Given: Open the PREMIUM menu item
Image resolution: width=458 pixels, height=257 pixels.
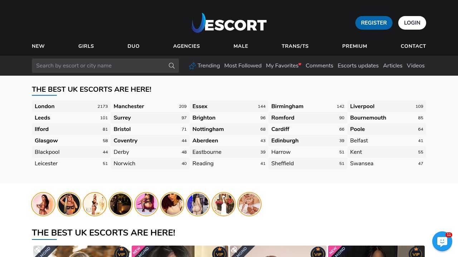Looking at the screenshot, I should pos(355,46).
